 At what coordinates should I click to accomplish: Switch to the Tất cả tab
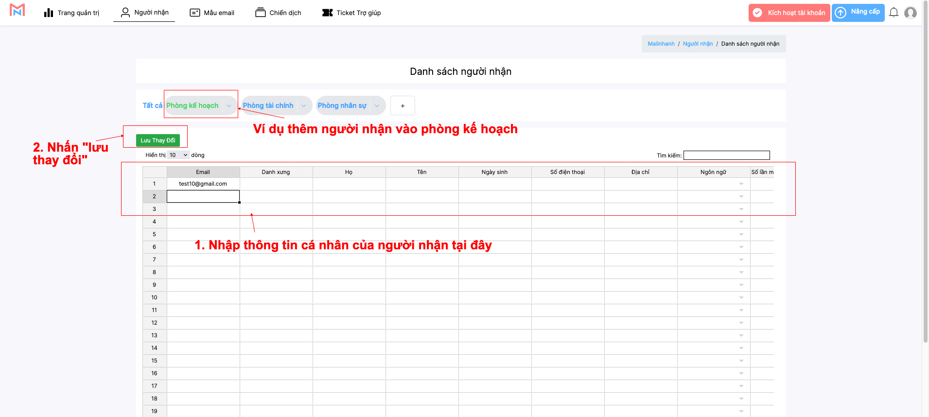[152, 105]
